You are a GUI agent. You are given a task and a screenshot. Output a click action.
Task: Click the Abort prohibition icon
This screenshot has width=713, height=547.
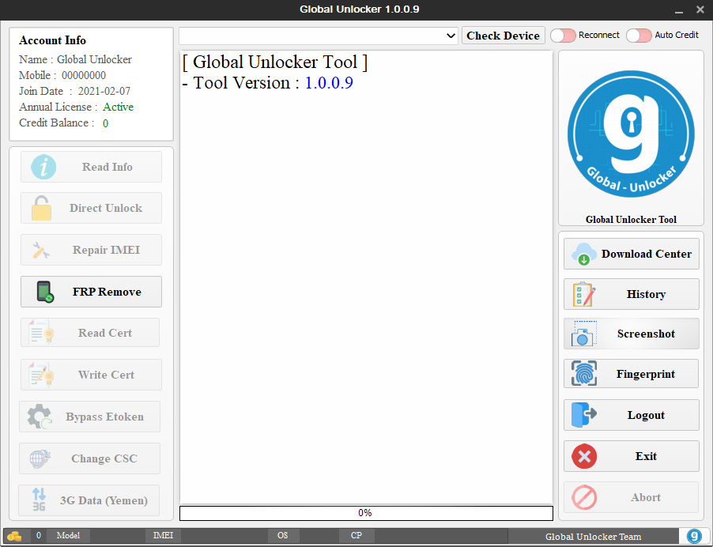584,497
